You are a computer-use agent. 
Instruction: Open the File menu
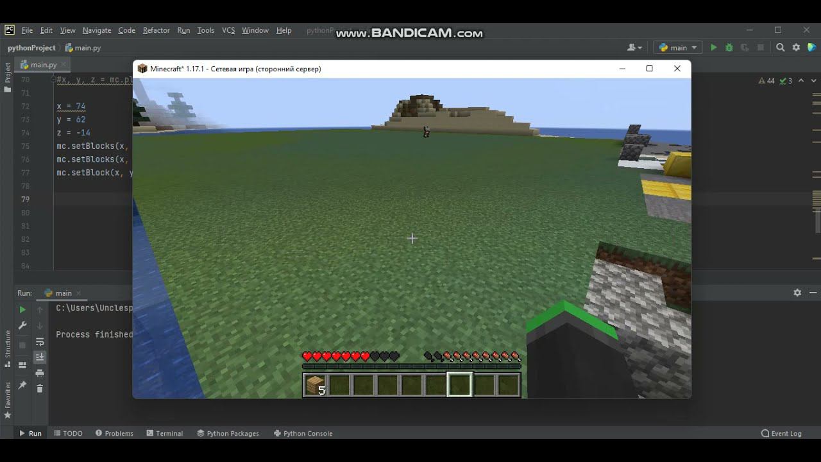tap(27, 30)
